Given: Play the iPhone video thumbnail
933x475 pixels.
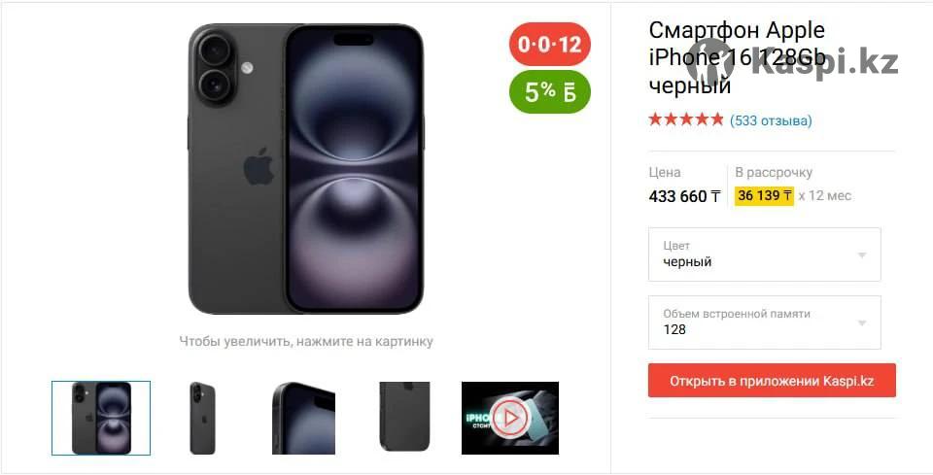Looking at the screenshot, I should click(x=510, y=418).
